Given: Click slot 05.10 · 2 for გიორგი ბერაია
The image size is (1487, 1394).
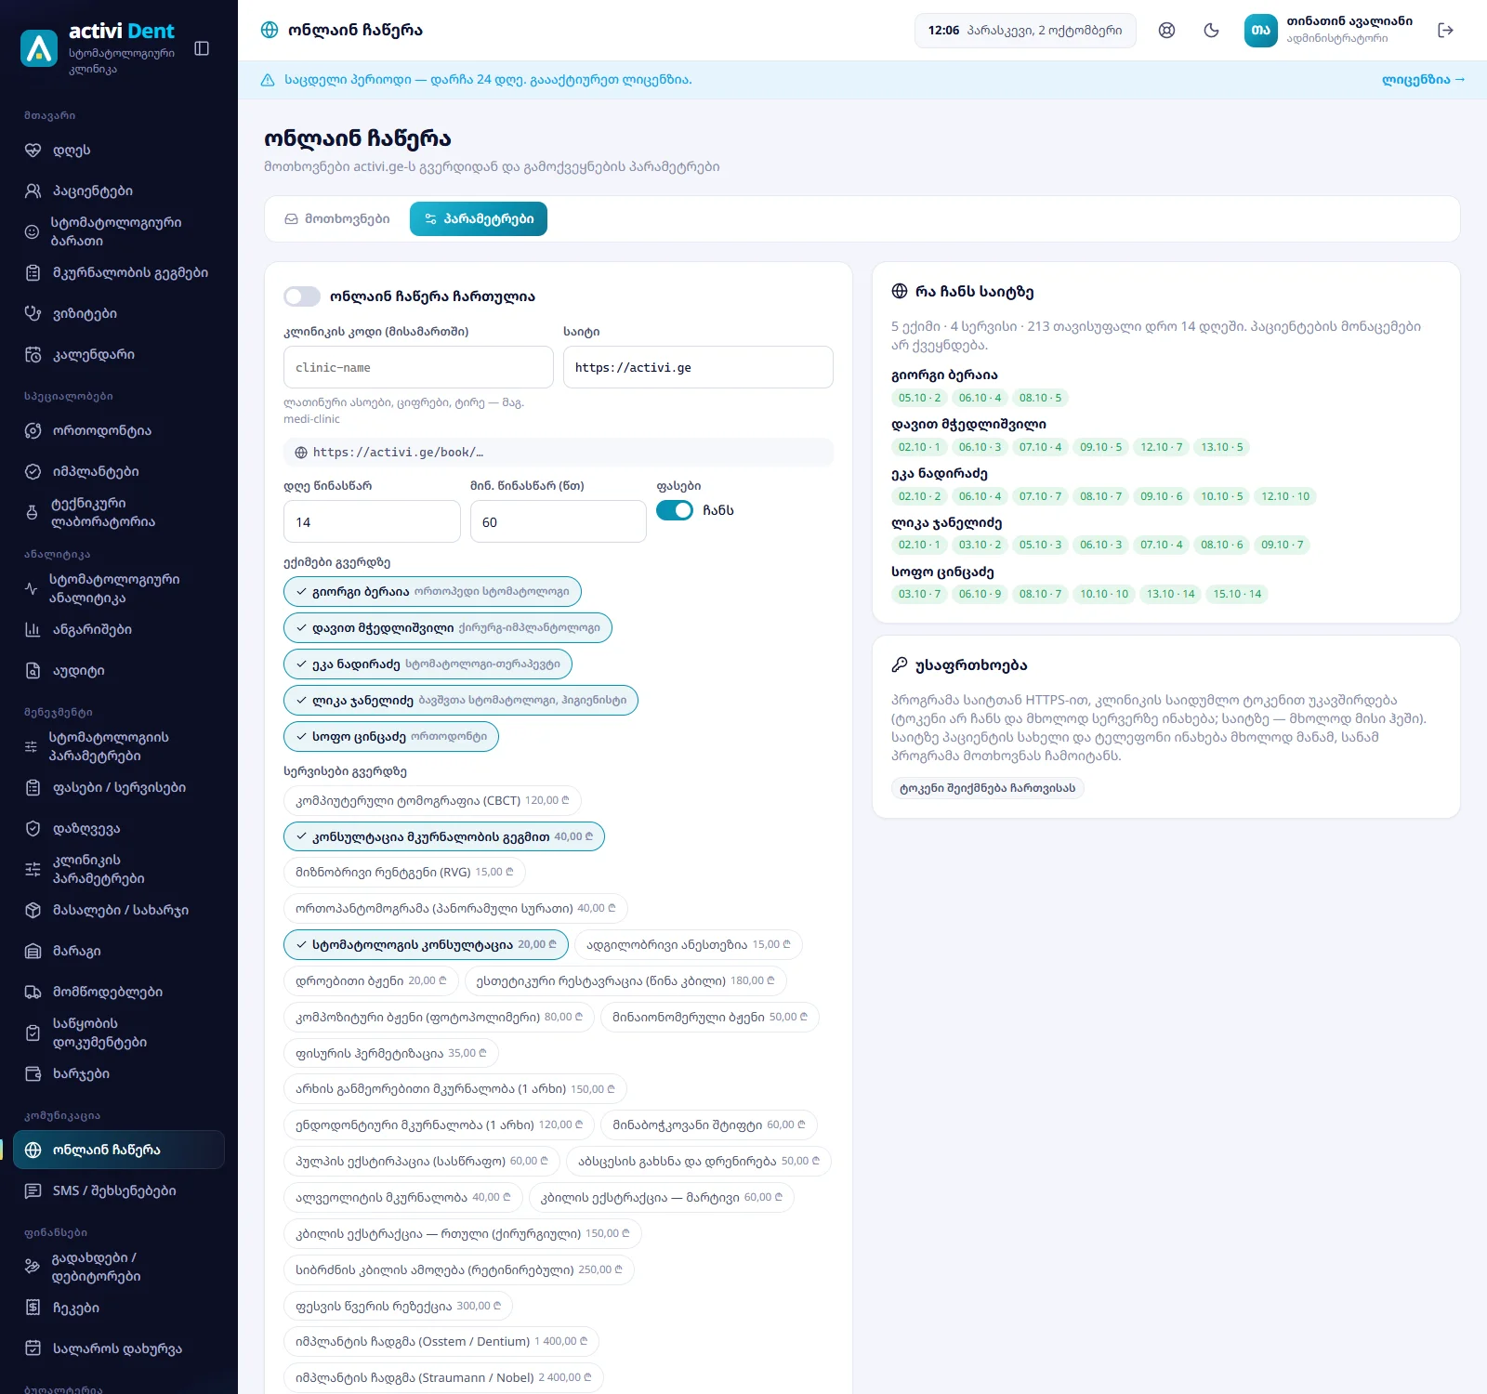Looking at the screenshot, I should point(919,398).
